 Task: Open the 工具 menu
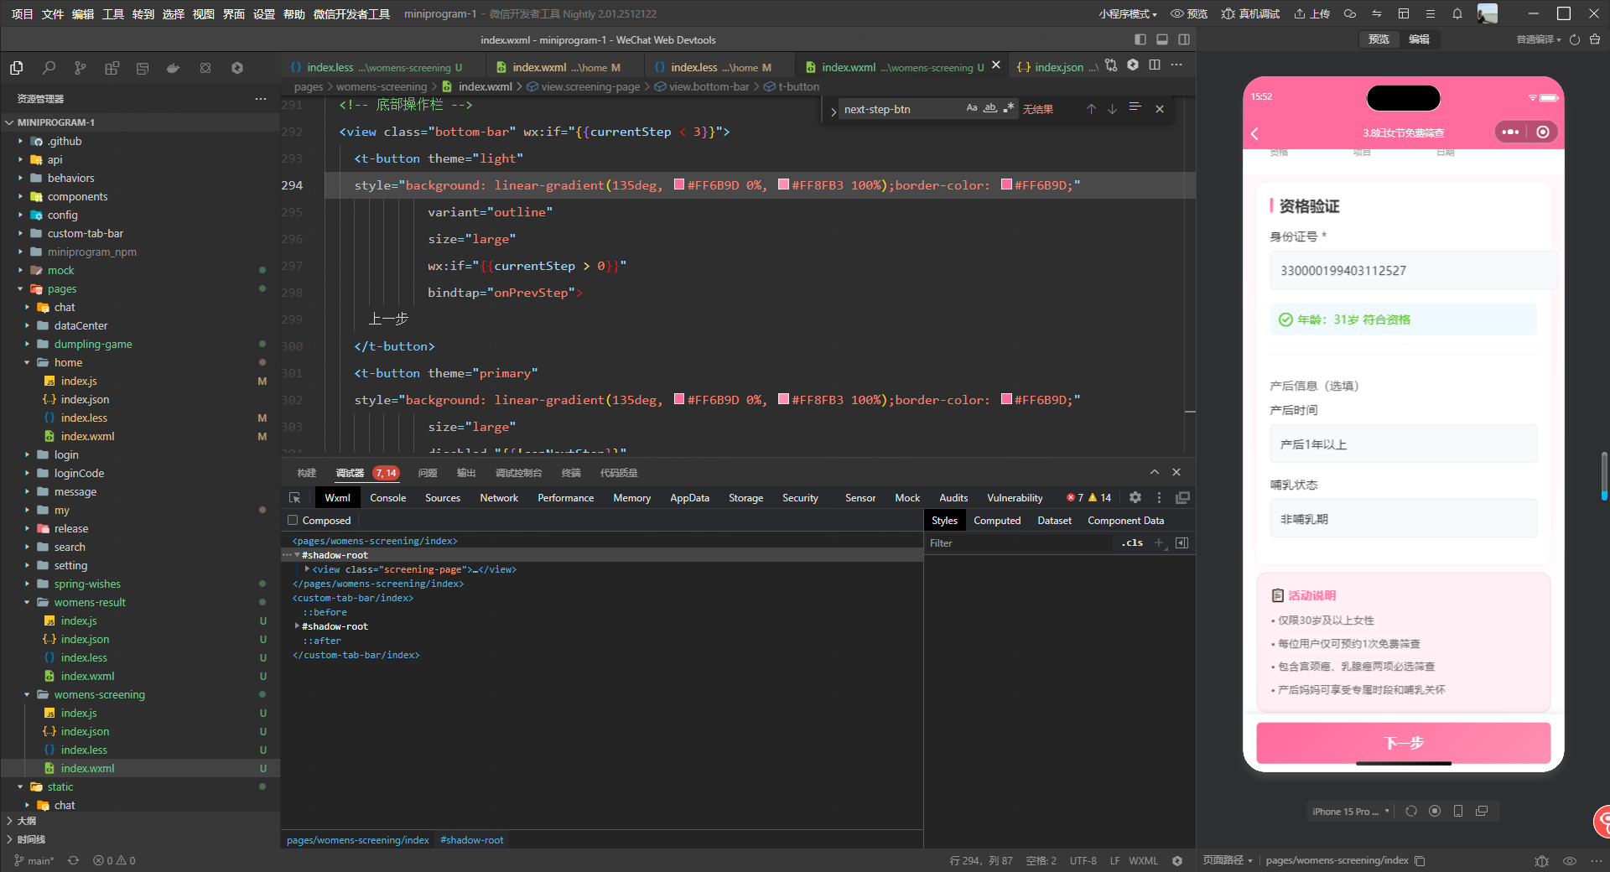point(113,14)
